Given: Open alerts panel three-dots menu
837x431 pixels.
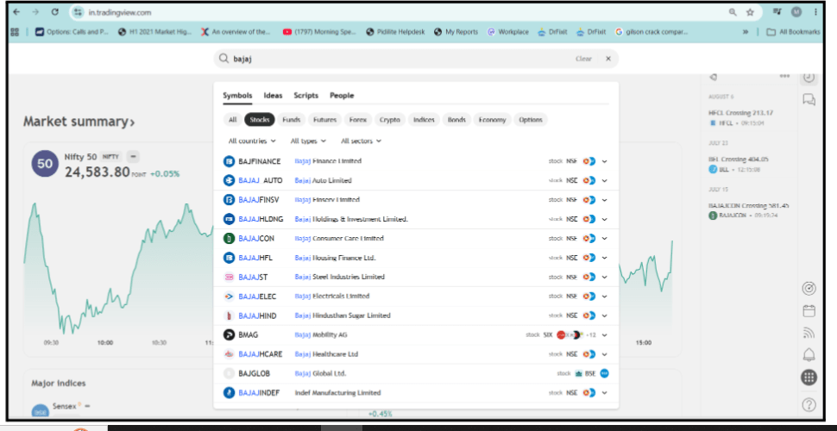Looking at the screenshot, I should (x=784, y=76).
